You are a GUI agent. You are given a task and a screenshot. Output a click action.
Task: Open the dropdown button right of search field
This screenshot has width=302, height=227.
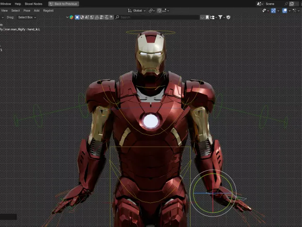[x=202, y=17]
